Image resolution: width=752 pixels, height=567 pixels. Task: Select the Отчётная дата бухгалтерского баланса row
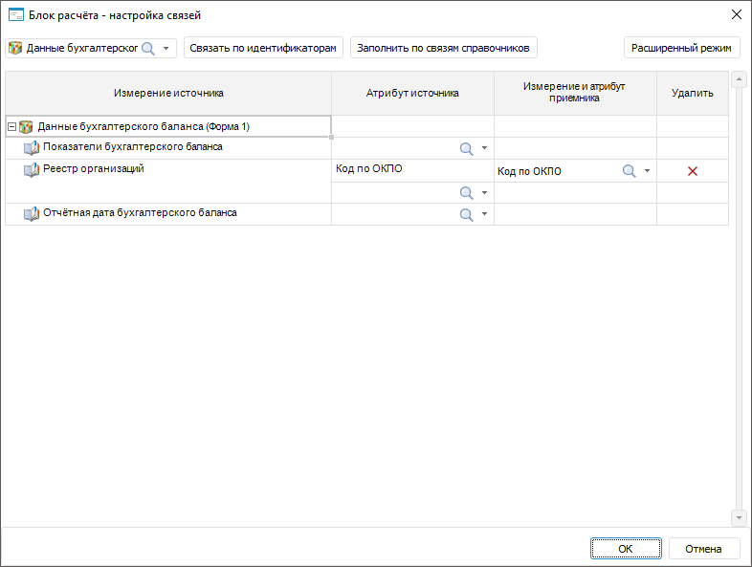[x=140, y=213]
